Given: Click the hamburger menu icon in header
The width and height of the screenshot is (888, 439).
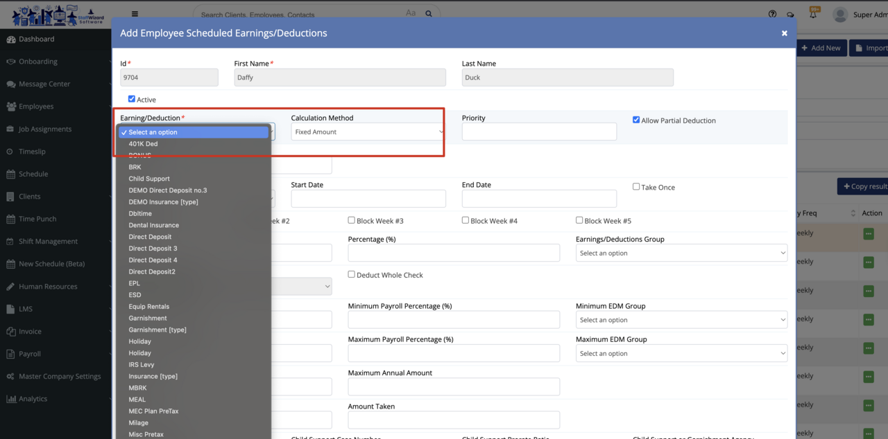Looking at the screenshot, I should (x=135, y=13).
